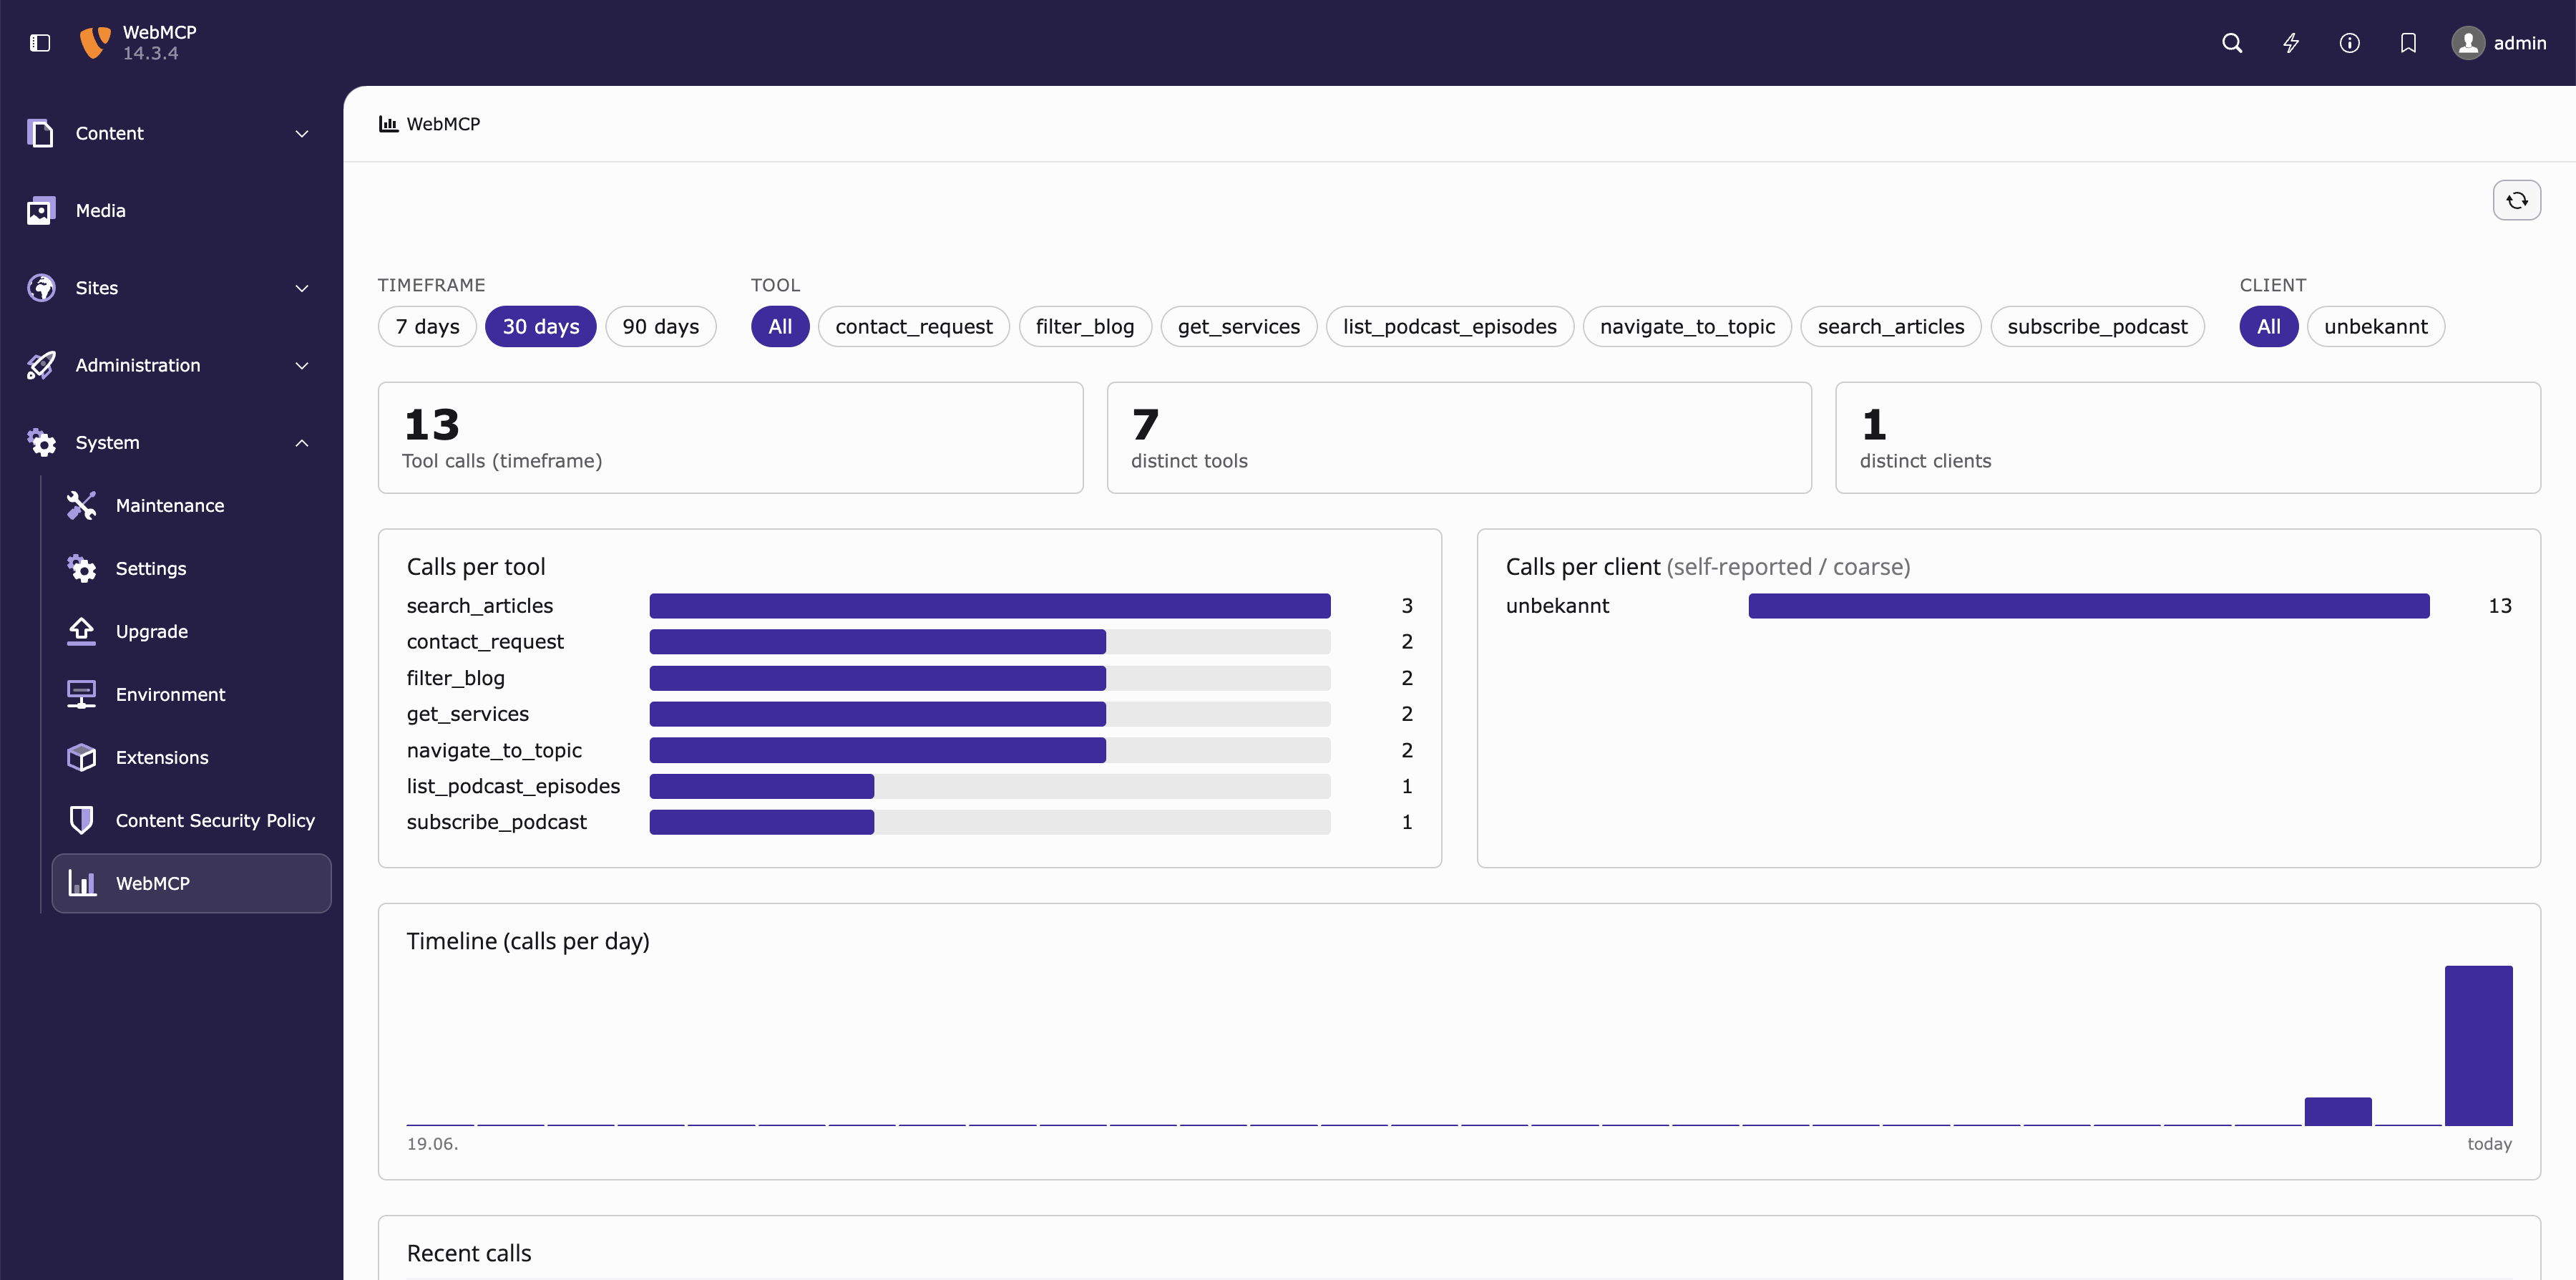Screen dimensions: 2576x1280
Task: Click the chart icon beside the WebMCP heading
Action: point(388,124)
